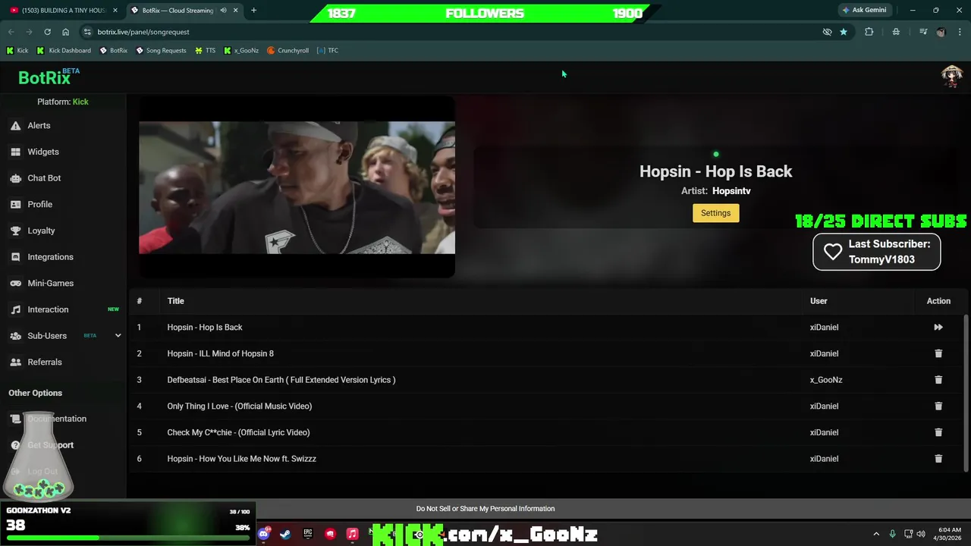Click the address bar URL field
971x546 pixels.
[455, 32]
